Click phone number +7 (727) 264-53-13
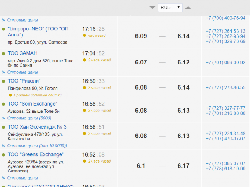250x187 pixels. coord(225,31)
